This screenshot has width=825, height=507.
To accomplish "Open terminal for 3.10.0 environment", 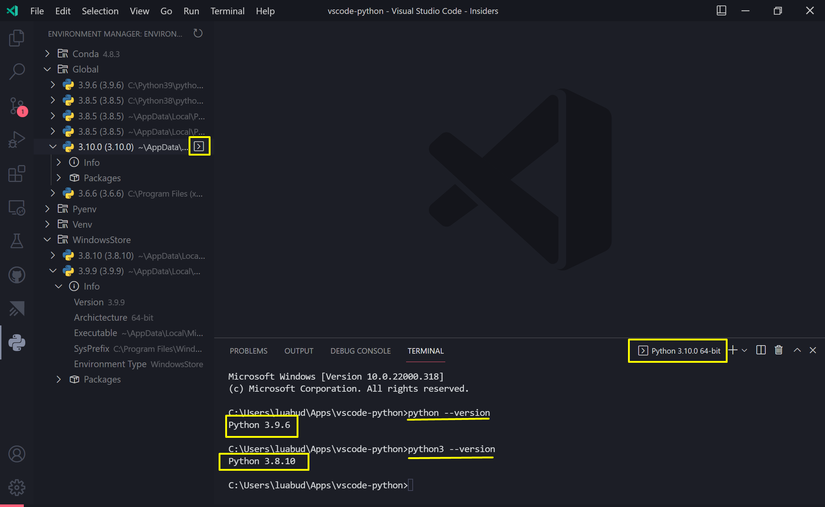I will pos(199,146).
